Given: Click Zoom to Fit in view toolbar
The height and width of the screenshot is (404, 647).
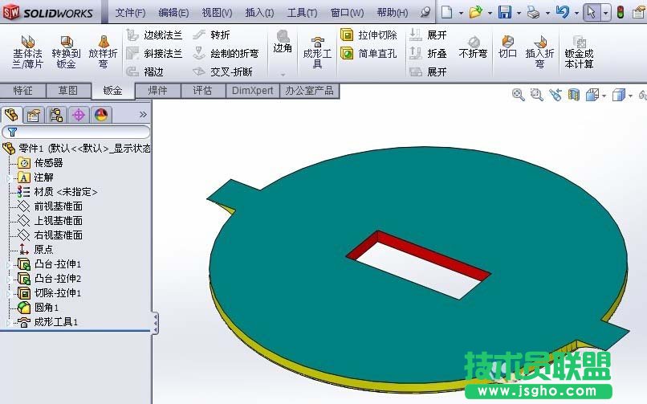Looking at the screenshot, I should [x=519, y=95].
